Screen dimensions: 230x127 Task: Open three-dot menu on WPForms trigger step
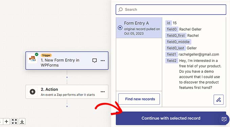[x=103, y=61]
